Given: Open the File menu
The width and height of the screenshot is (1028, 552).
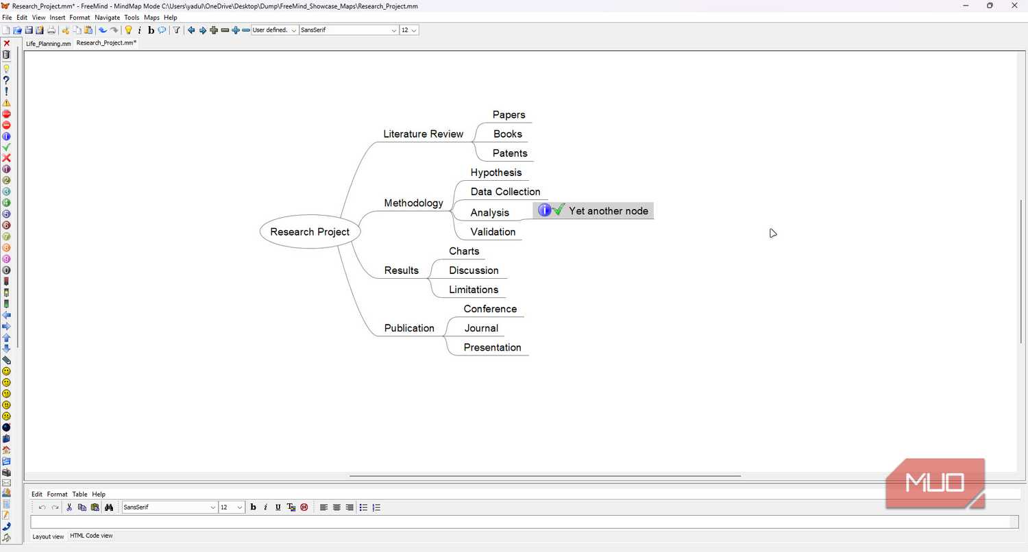Looking at the screenshot, I should coord(7,18).
